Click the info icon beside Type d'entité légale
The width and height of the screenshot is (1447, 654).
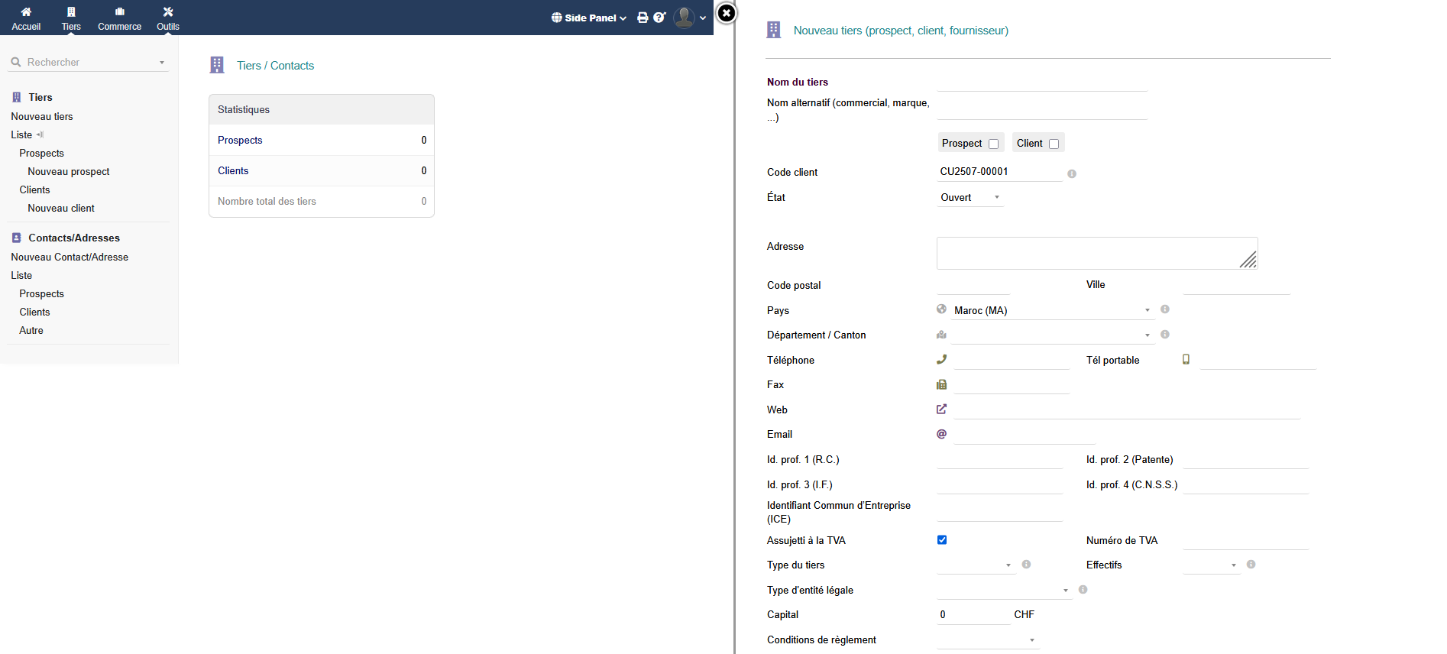pyautogui.click(x=1083, y=590)
